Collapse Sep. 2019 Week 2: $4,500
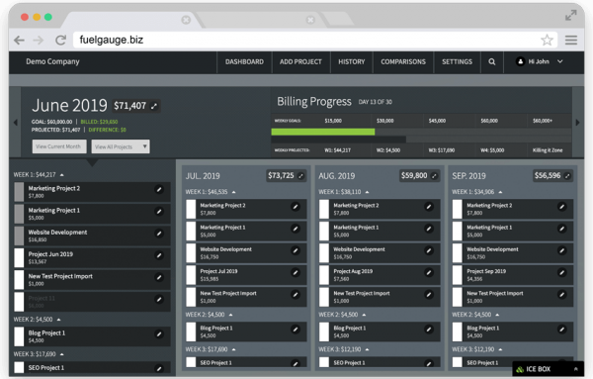This screenshot has width=593, height=379. point(497,315)
